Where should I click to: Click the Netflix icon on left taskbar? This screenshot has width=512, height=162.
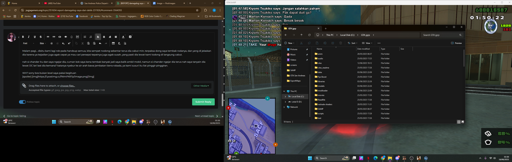click(112, 122)
